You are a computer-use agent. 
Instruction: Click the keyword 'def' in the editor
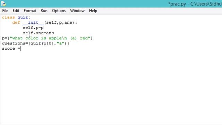point(16,23)
